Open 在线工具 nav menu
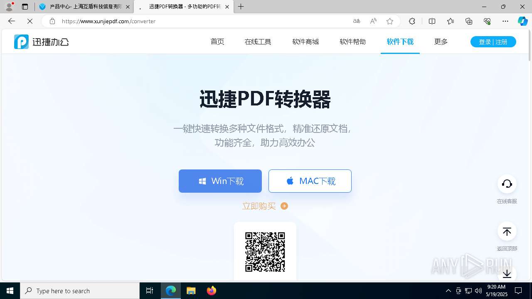This screenshot has height=299, width=532. [x=258, y=42]
